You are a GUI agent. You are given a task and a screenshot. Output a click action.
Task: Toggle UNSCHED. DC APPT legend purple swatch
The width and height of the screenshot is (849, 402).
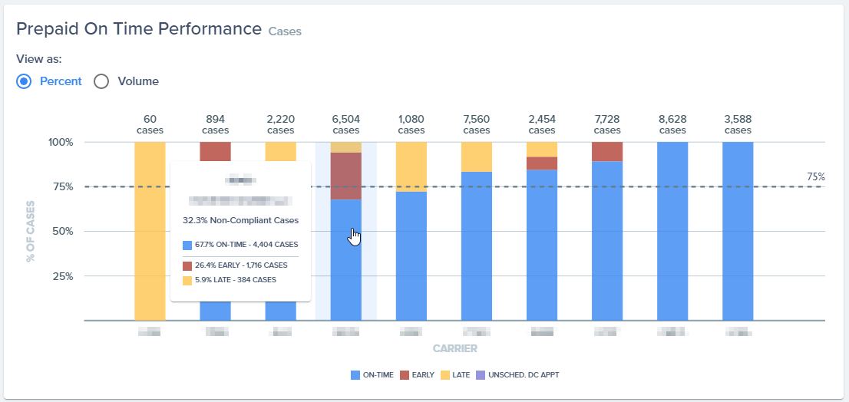tap(481, 374)
